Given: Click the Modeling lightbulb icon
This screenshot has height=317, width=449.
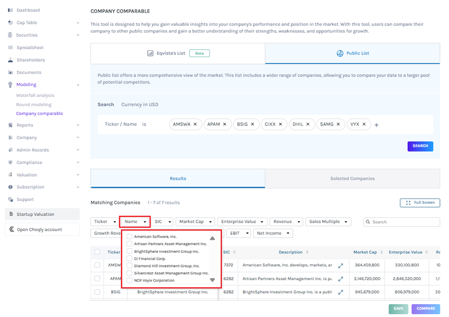Looking at the screenshot, I should click(11, 85).
